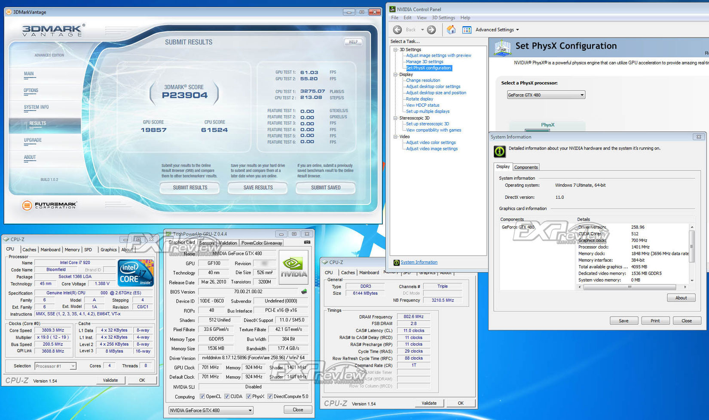Click the NVIDIA logo in GPU-Z
This screenshot has height=420, width=709.
click(x=294, y=268)
